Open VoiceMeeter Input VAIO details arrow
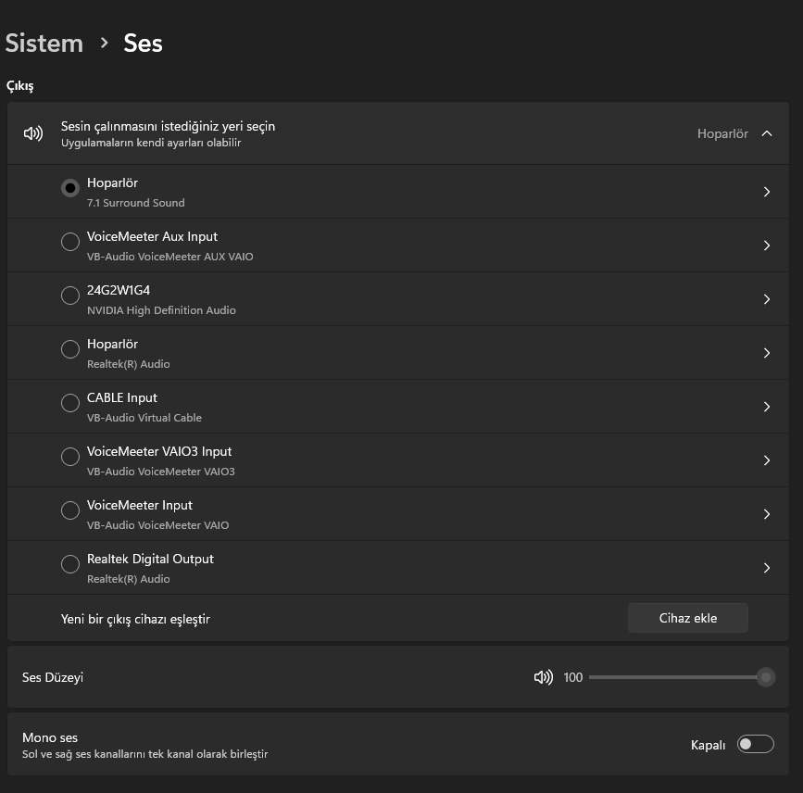Image resolution: width=803 pixels, height=793 pixels. tap(767, 514)
